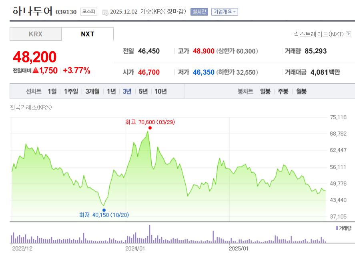Click the high price 48,900
The width and height of the screenshot is (355, 253).
point(204,51)
